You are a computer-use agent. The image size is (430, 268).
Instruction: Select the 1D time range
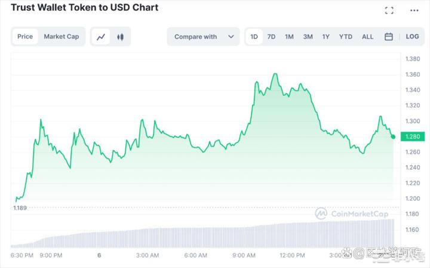(x=254, y=36)
